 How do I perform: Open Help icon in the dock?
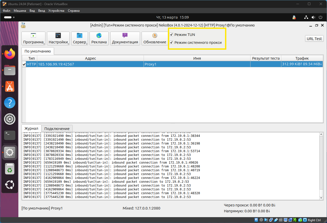coord(10,103)
